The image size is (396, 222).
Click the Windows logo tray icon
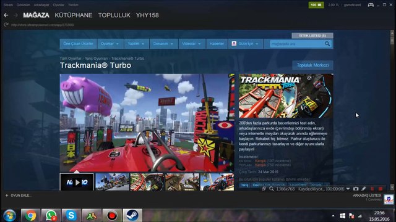pyautogui.click(x=342, y=216)
